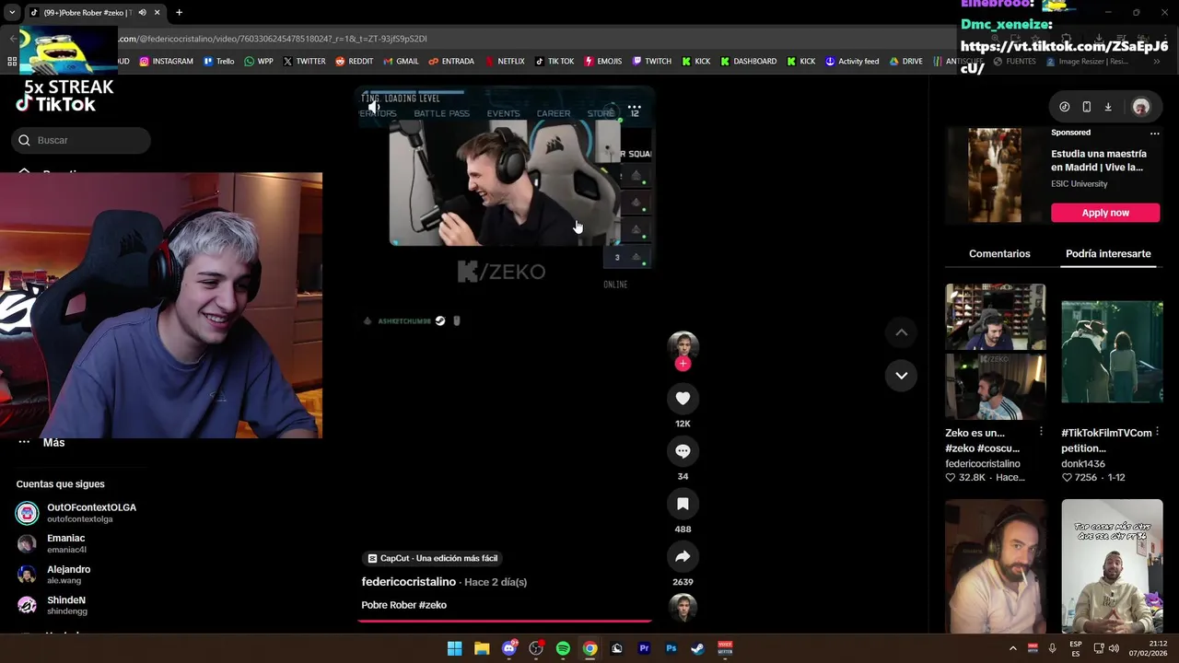Viewport: 1179px width, 663px height.
Task: Mute the tab via its speaker icon
Action: (x=142, y=13)
